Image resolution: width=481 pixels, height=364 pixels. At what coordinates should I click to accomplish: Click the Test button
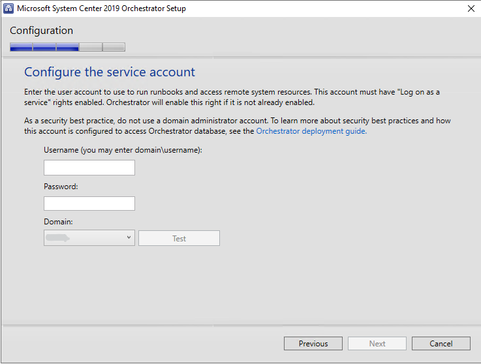click(x=179, y=238)
